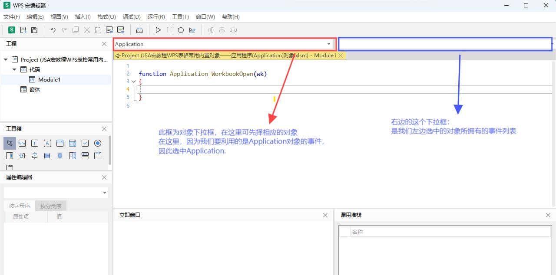Collapse the 代码 folder in project tree
The image size is (556, 275).
pyautogui.click(x=14, y=69)
